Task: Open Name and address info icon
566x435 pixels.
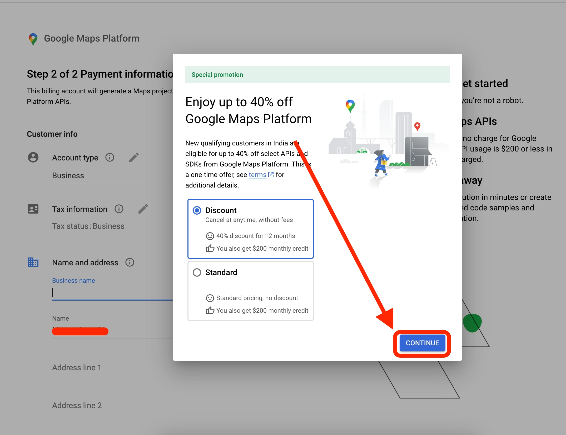Action: point(130,262)
